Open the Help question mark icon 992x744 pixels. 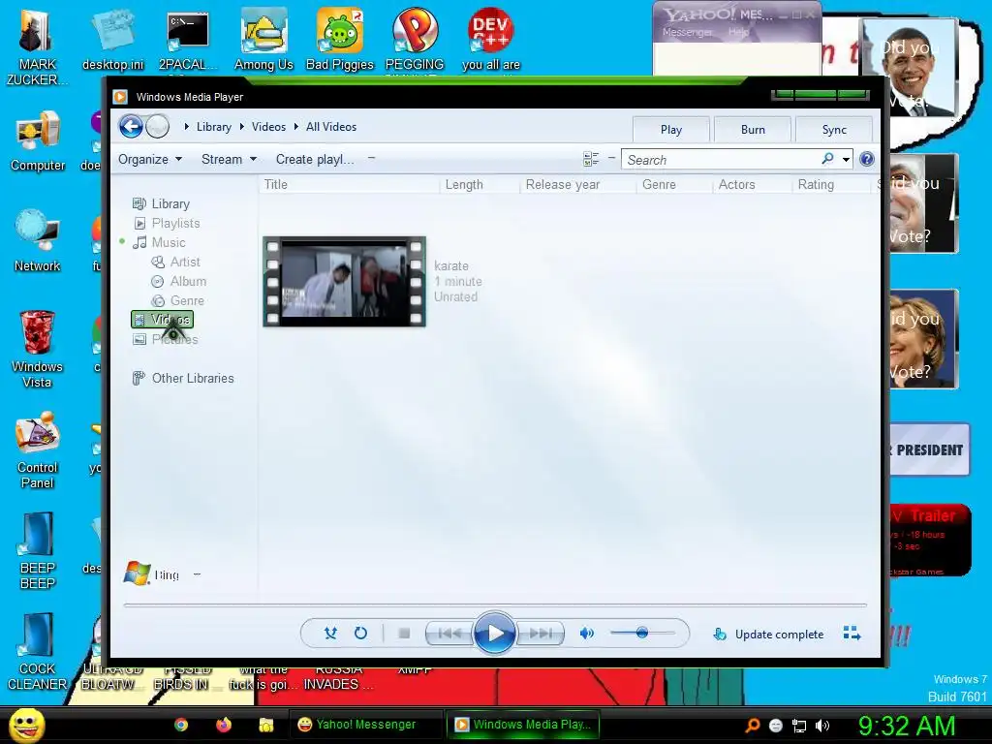point(867,160)
